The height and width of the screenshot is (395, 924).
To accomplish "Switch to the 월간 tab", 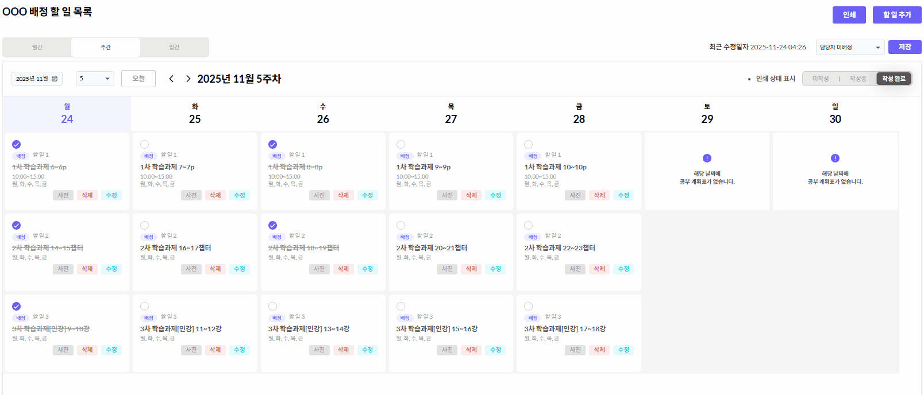I will [x=37, y=47].
